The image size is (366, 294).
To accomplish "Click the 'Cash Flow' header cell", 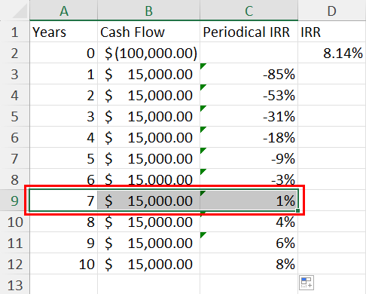I will 148,32.
